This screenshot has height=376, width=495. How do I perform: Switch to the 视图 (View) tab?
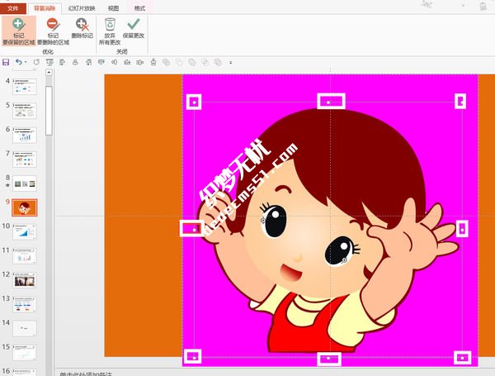[x=115, y=7]
